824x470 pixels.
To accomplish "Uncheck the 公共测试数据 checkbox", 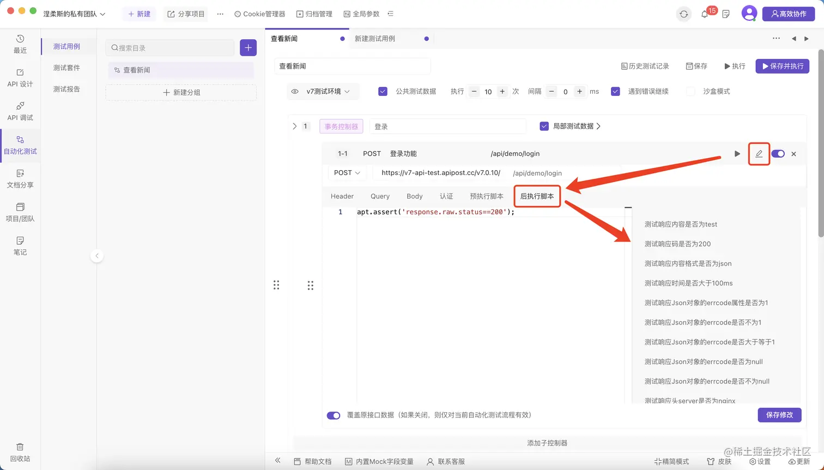I will (383, 92).
